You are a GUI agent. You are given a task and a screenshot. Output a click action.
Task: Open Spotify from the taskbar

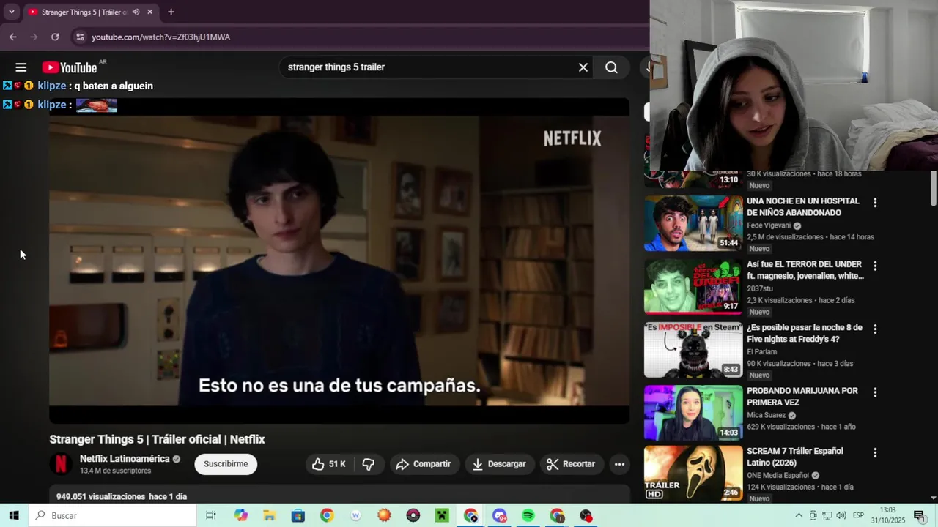point(528,515)
